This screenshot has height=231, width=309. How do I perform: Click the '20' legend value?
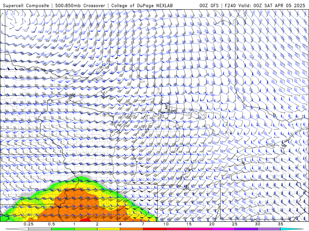click(x=212, y=224)
